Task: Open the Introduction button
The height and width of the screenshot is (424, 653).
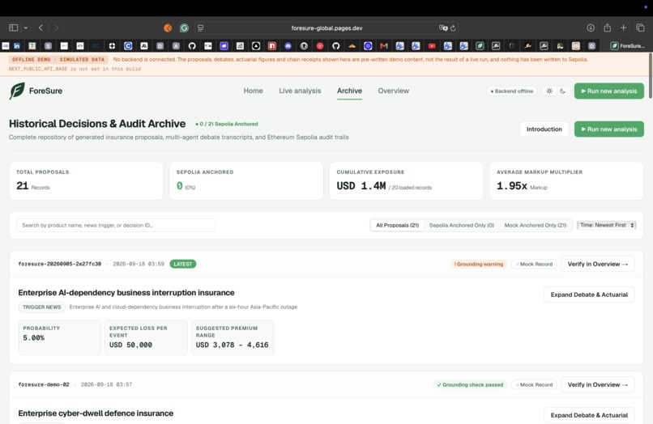Action: point(544,129)
